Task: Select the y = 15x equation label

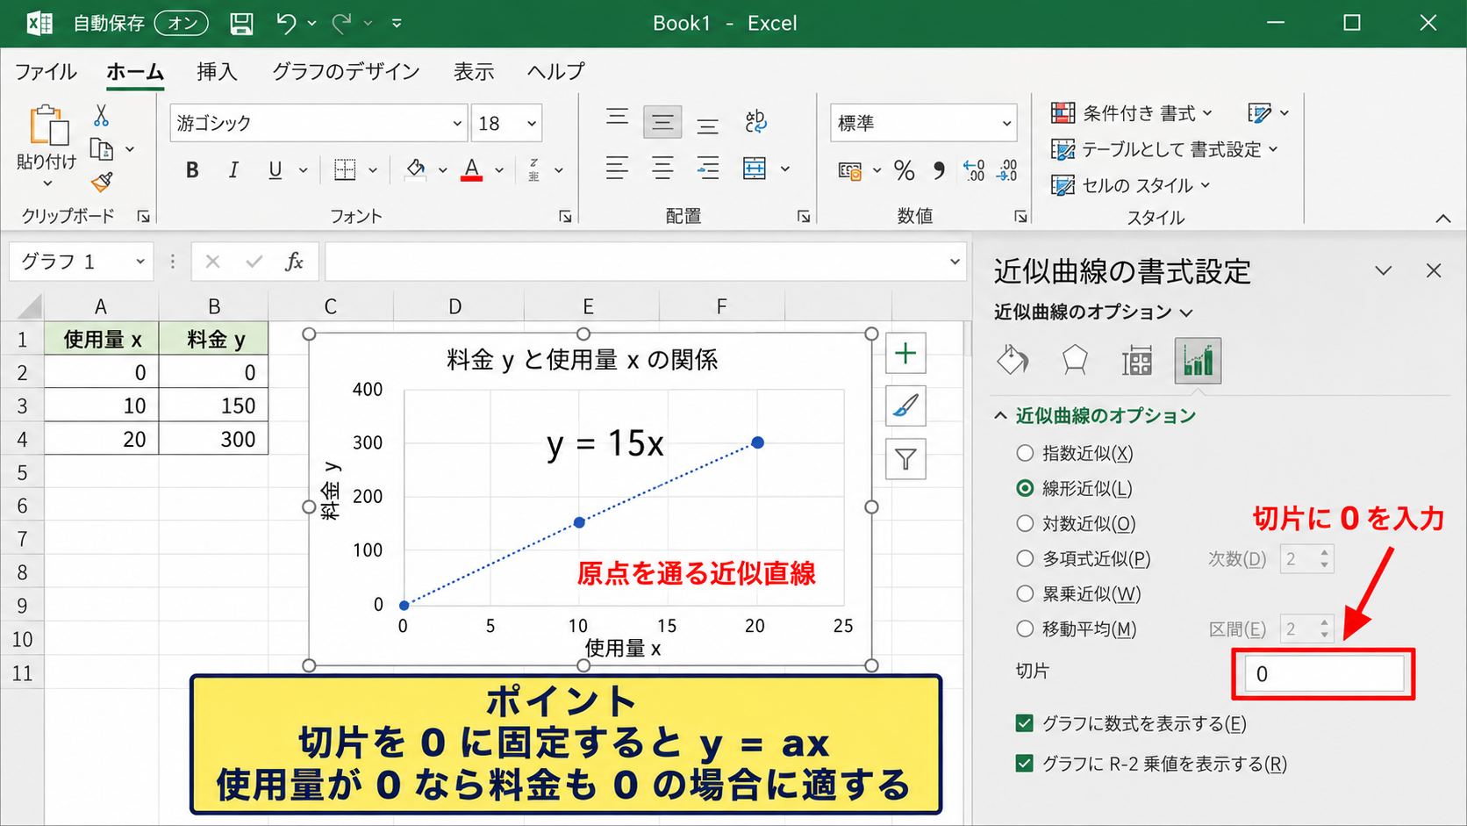Action: [605, 443]
